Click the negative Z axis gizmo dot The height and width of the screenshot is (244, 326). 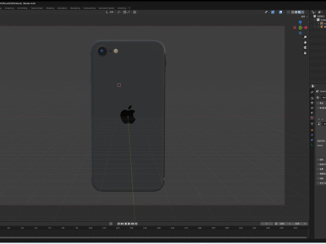(300, 33)
